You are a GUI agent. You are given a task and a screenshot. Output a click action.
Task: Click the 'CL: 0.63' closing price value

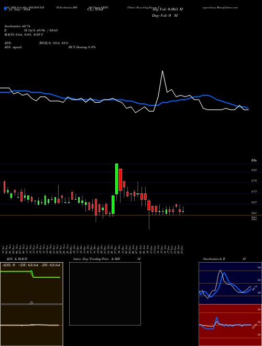tap(95, 9)
